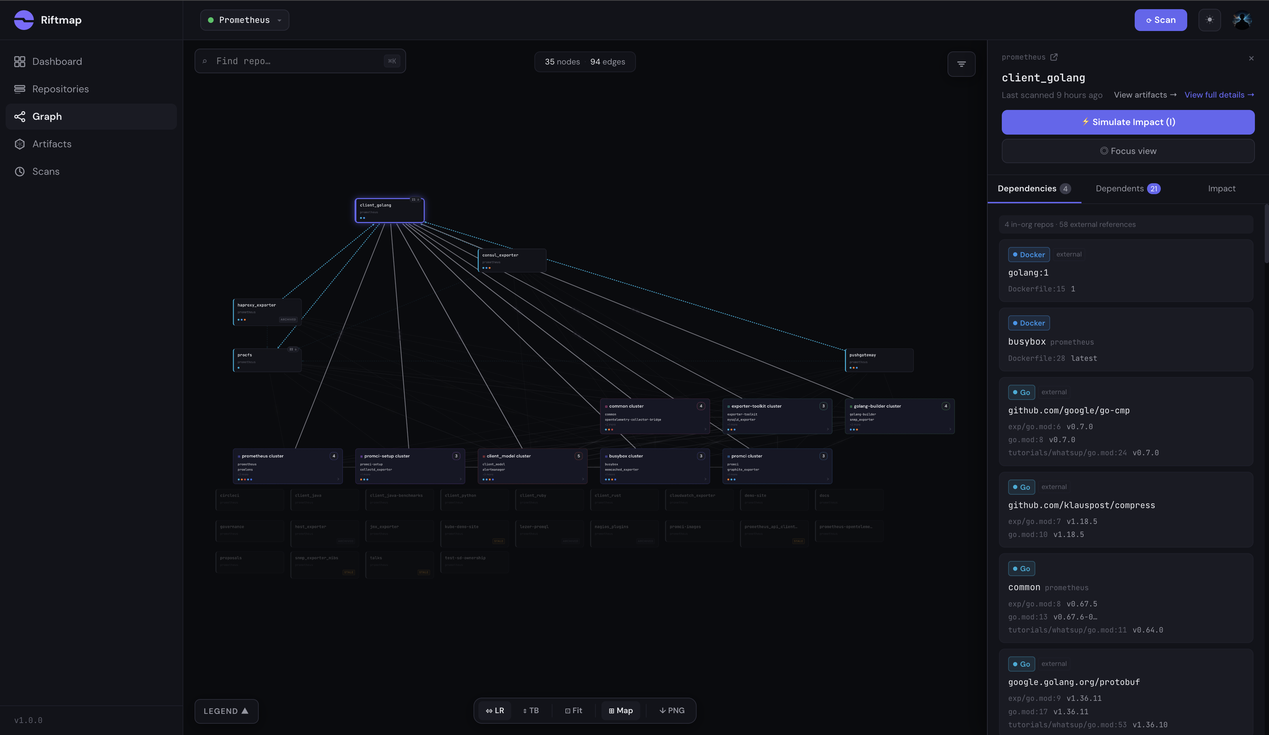
Task: Click the Simulate Impact button
Action: tap(1128, 122)
